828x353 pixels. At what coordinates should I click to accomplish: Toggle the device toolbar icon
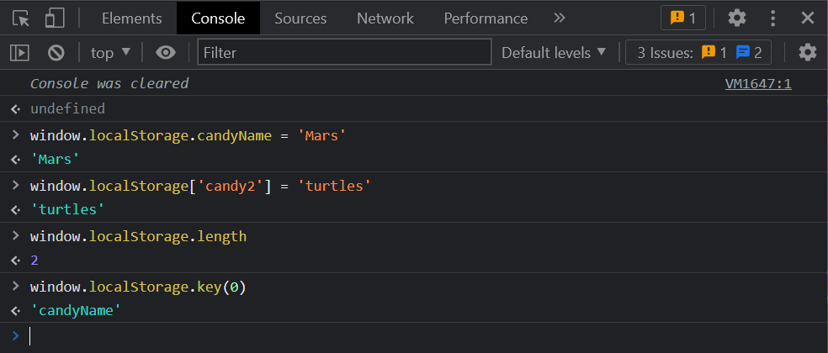click(x=55, y=18)
